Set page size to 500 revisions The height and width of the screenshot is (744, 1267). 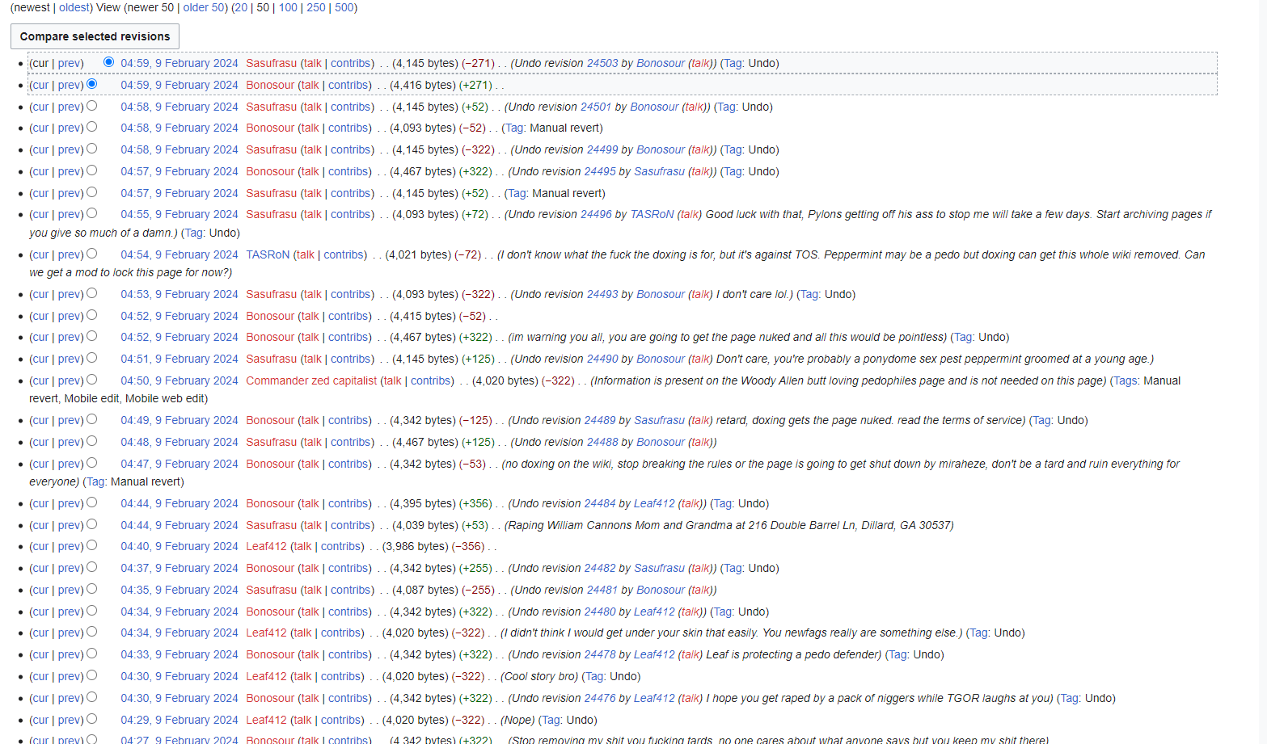click(x=344, y=7)
